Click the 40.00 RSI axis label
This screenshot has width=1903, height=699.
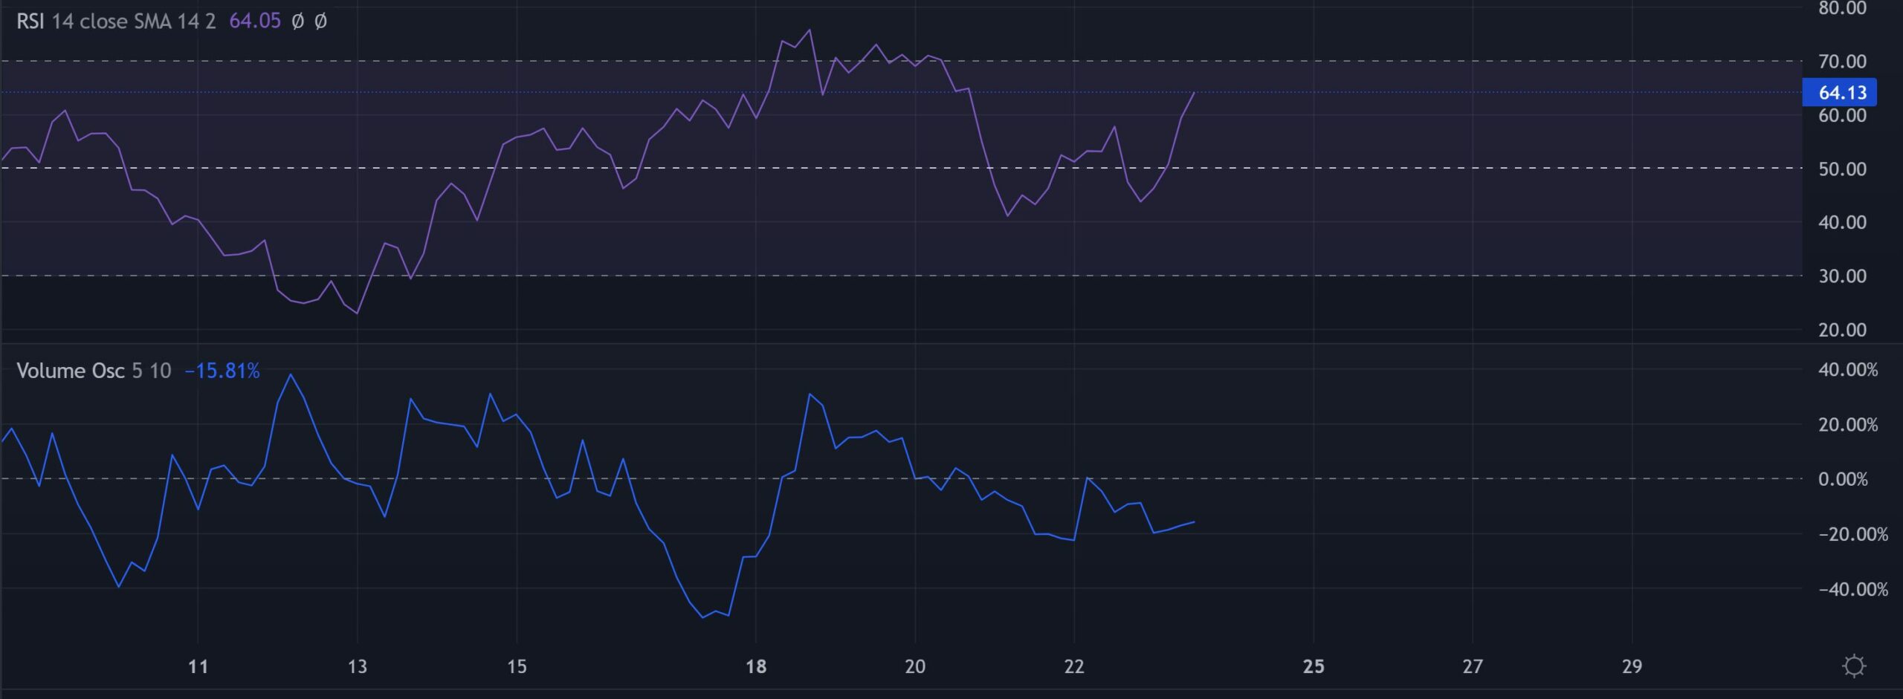tap(1842, 222)
